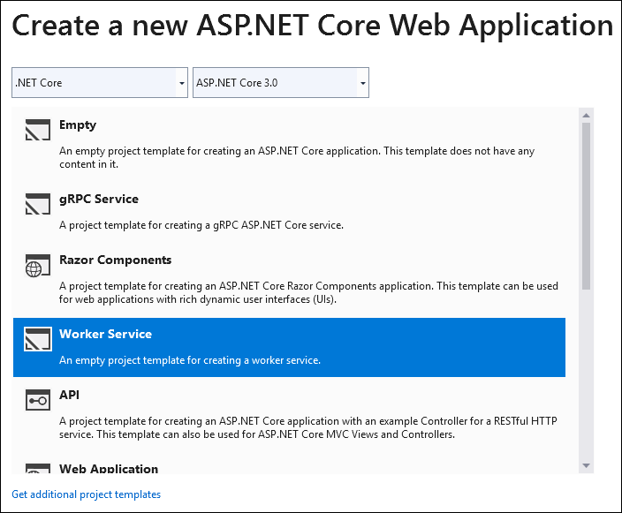The width and height of the screenshot is (622, 513).
Task: Click the template list scrollbar thumb
Action: tap(587, 206)
